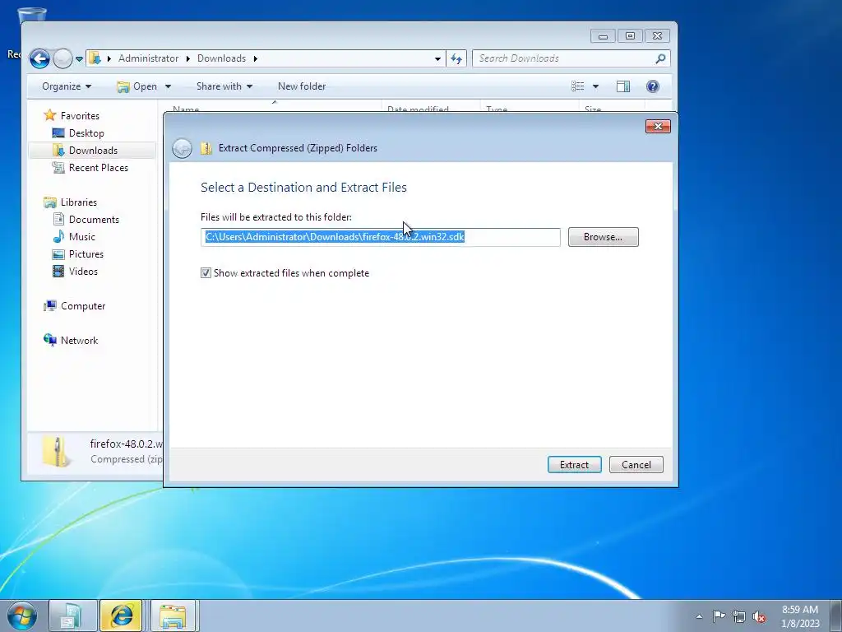The image size is (842, 632).
Task: Open the view options dropdown arrow
Action: click(595, 86)
